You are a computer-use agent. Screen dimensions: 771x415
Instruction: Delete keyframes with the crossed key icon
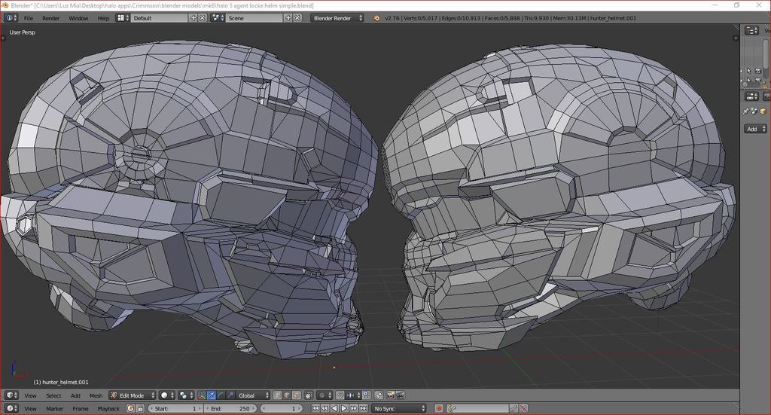[524, 409]
